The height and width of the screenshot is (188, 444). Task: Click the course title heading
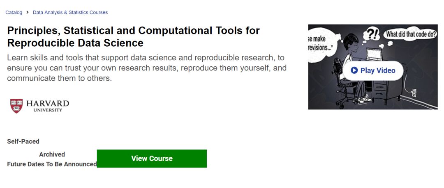click(133, 37)
